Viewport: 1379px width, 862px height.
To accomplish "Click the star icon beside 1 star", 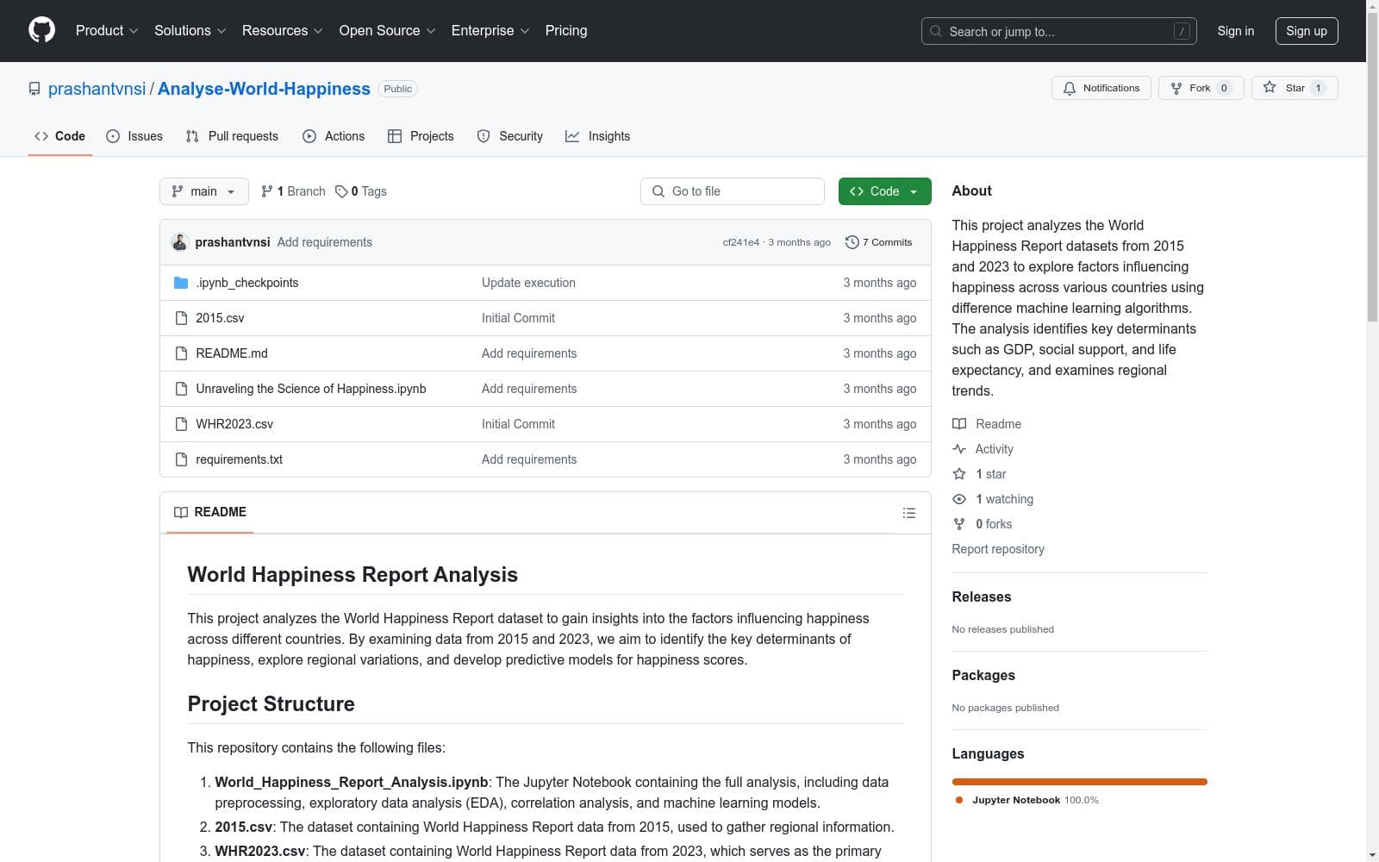I will click(959, 474).
